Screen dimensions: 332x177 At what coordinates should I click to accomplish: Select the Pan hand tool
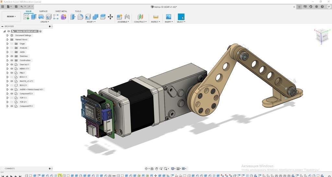tap(157, 169)
